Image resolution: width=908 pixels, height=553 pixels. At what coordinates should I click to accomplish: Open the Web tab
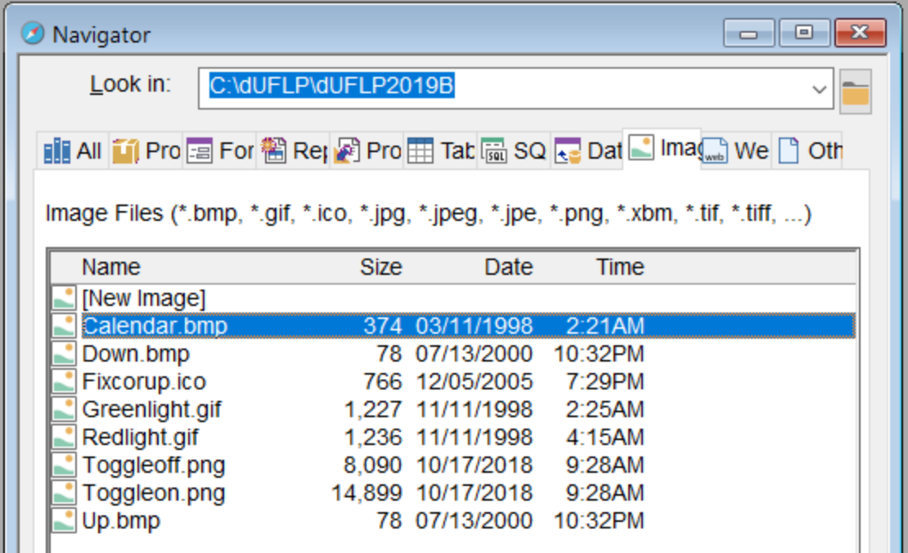[x=735, y=151]
